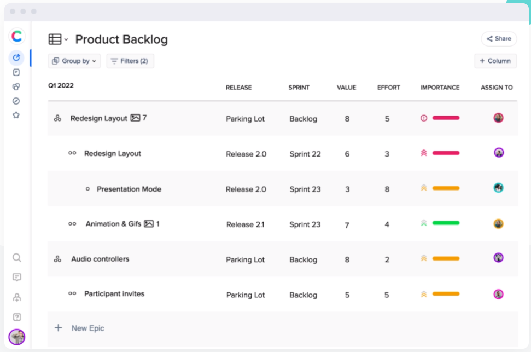The height and width of the screenshot is (352, 531).
Task: Click New Epic to add an epic
Action: [x=87, y=328]
